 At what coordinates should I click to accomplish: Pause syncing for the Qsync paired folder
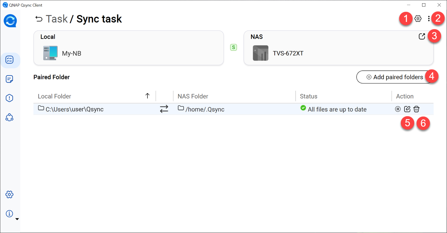point(398,109)
